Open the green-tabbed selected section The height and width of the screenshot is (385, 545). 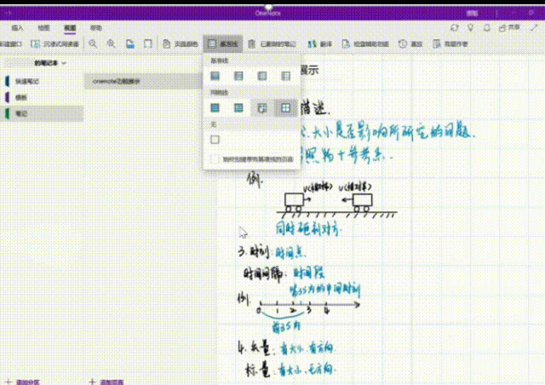(x=42, y=113)
